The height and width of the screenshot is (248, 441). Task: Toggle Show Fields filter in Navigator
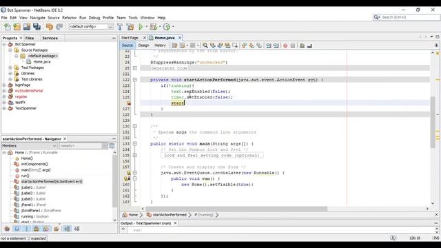[x=17, y=229]
